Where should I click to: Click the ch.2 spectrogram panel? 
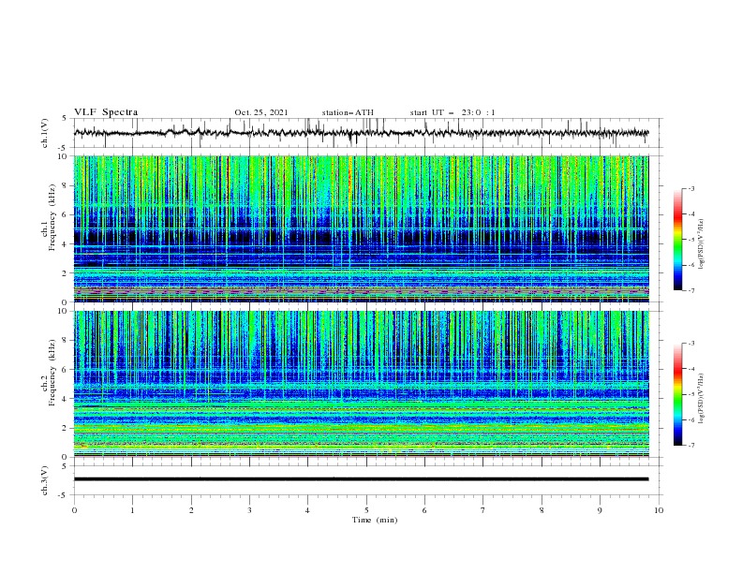click(361, 384)
